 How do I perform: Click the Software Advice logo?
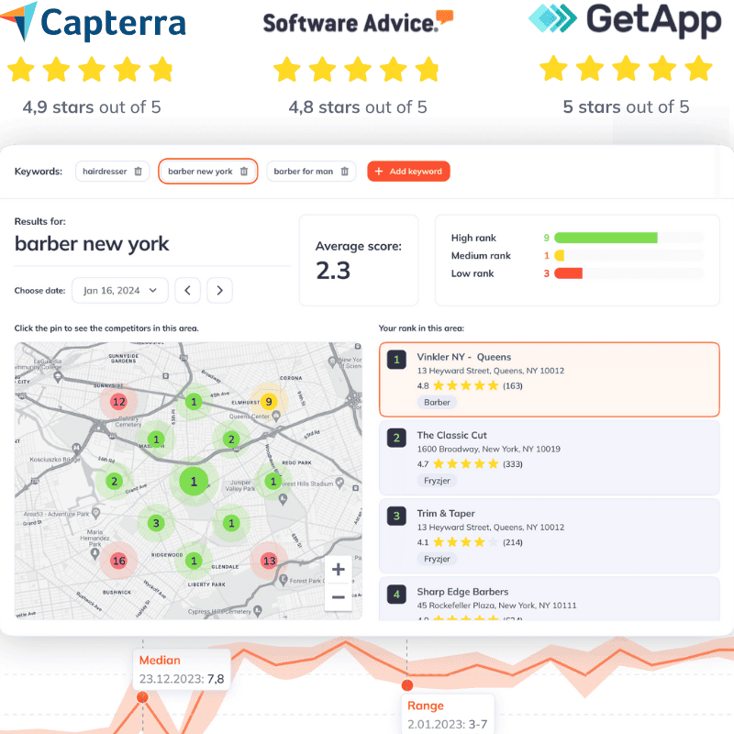tap(358, 22)
